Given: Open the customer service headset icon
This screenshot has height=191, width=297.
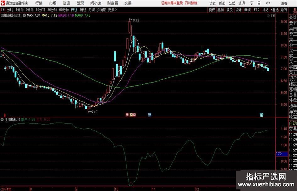Looking at the screenshot, I should point(251,3).
